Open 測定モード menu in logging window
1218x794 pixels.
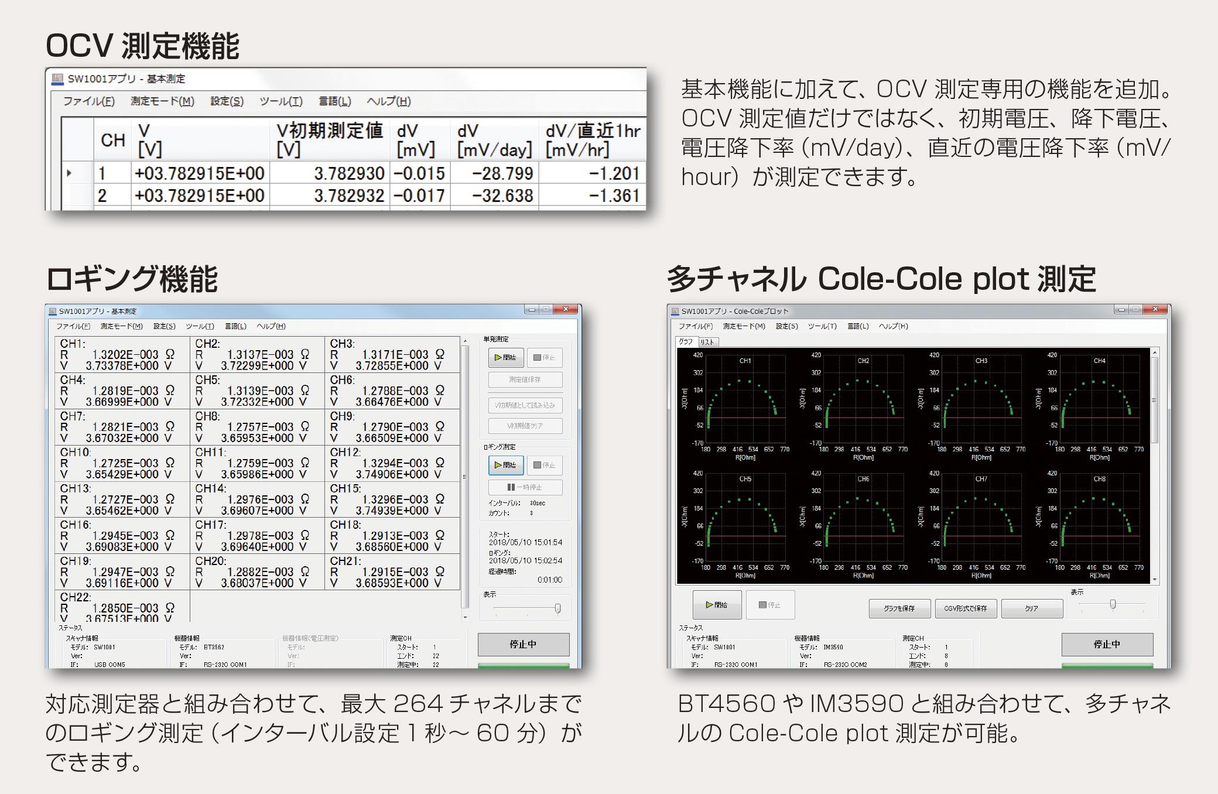[x=121, y=326]
